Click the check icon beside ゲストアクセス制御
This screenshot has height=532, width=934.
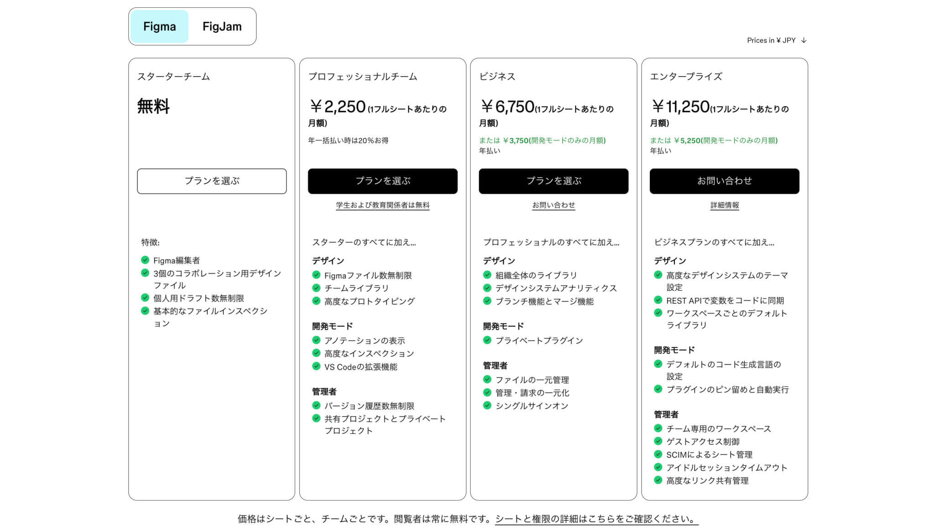pos(658,441)
